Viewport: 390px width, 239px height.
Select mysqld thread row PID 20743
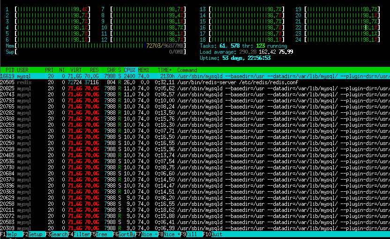coord(195,94)
